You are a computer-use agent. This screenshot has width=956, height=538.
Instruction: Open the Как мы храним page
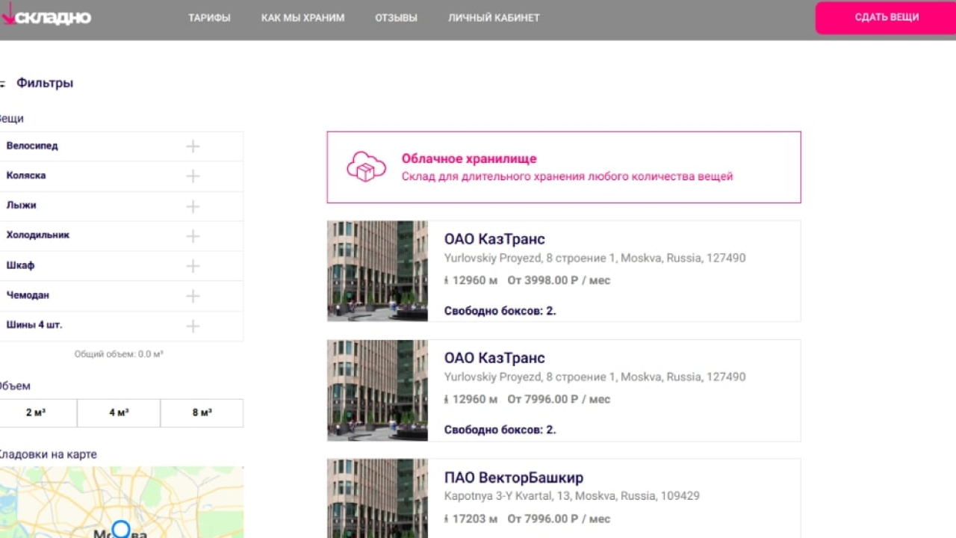(302, 18)
